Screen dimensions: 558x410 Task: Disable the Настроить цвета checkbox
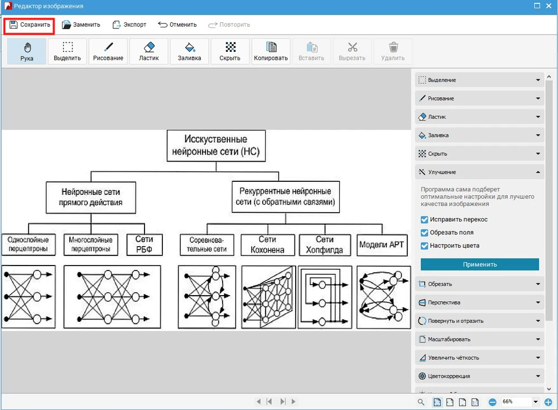click(x=425, y=245)
